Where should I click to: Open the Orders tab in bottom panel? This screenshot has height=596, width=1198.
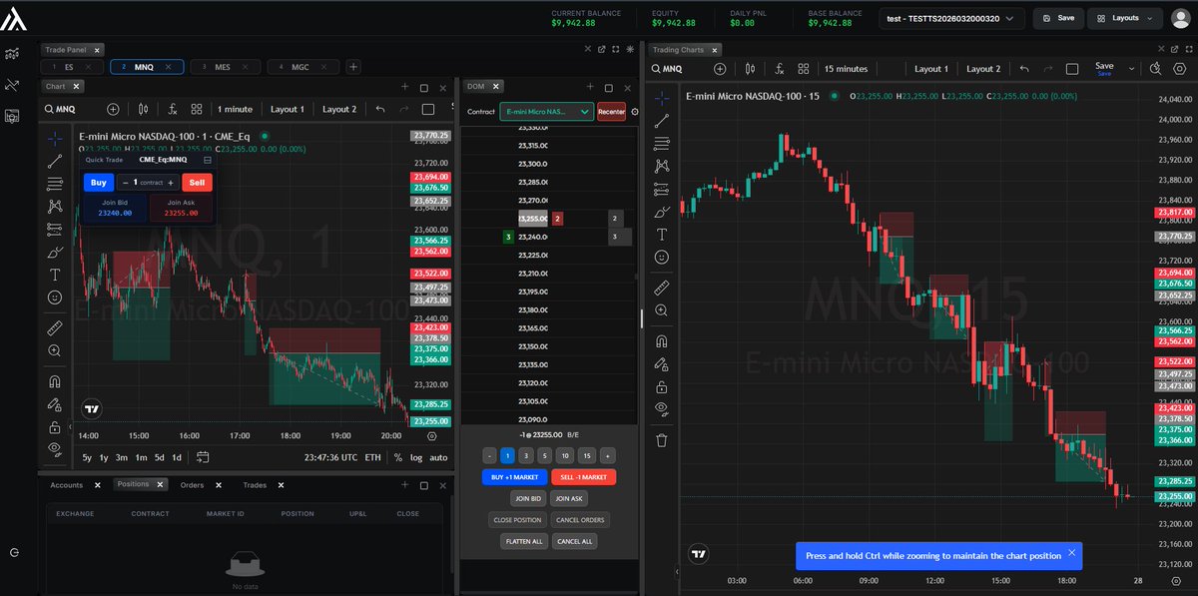pyautogui.click(x=192, y=484)
